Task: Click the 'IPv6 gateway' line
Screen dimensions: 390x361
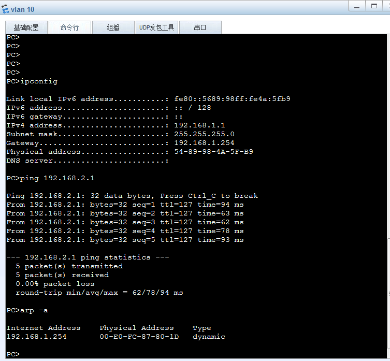Action: (x=94, y=117)
